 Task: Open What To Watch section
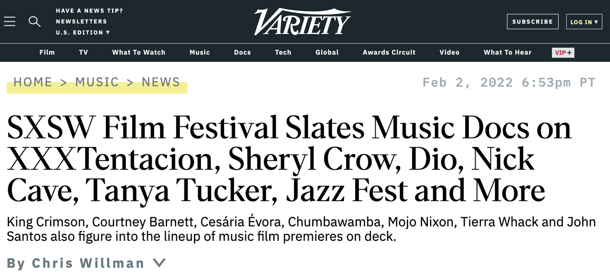click(139, 52)
